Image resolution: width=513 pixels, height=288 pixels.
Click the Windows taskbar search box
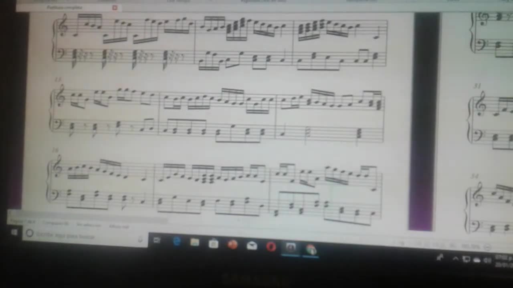[85, 236]
